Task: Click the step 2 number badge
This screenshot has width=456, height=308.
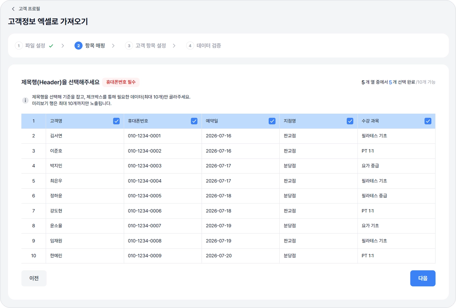Action: click(x=79, y=46)
